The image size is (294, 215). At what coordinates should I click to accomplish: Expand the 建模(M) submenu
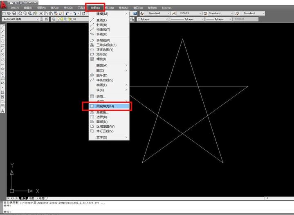(x=109, y=14)
